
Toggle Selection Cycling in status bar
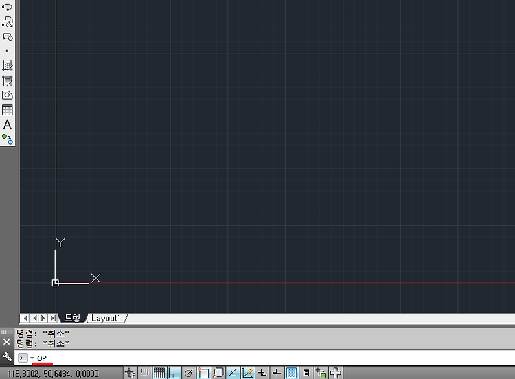[321, 373]
